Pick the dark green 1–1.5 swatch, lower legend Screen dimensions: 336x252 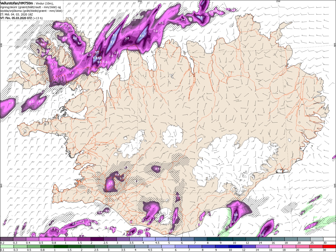pos(61,246)
